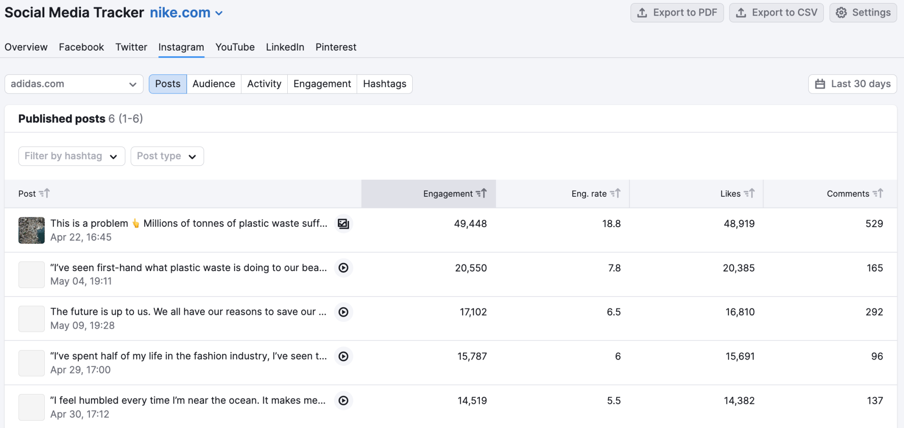Open the Activity sub-tab

264,84
